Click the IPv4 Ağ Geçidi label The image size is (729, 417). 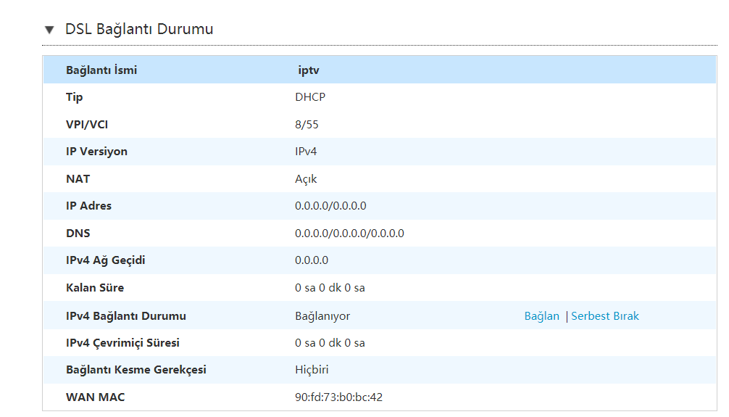click(x=106, y=260)
